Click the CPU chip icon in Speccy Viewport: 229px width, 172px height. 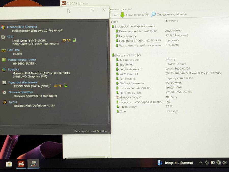point(3,37)
